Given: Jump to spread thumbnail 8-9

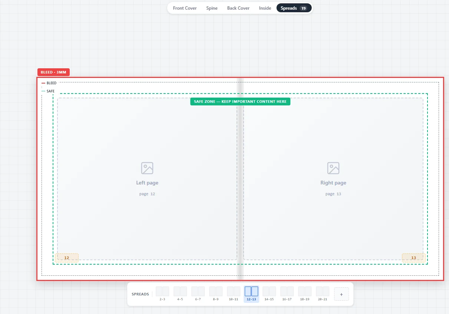Looking at the screenshot, I should pos(216,294).
